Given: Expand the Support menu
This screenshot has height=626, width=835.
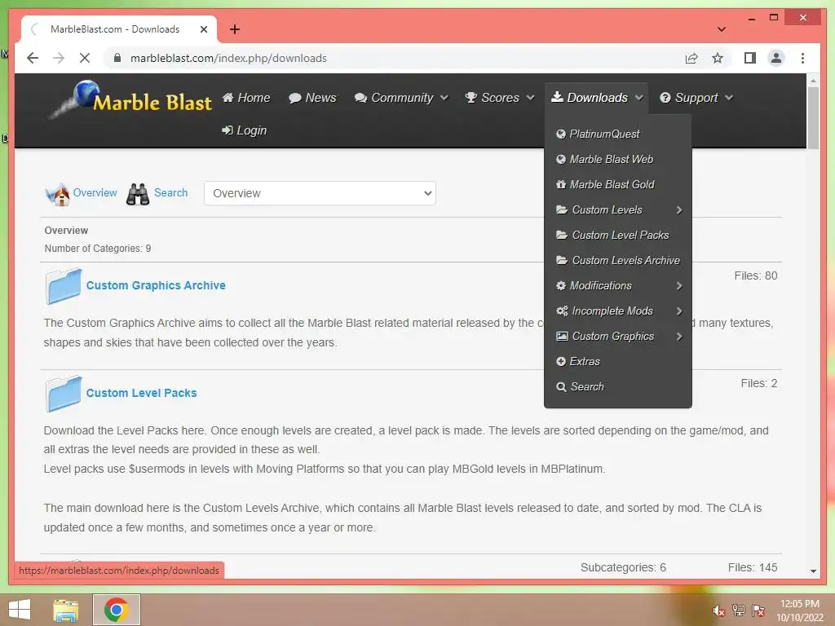Looking at the screenshot, I should pyautogui.click(x=696, y=98).
